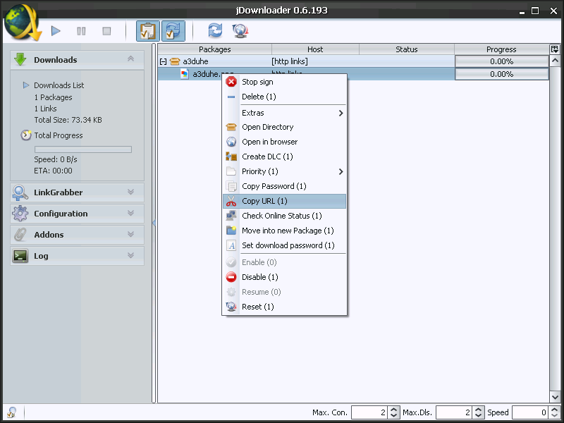Screen dimensions: 564x423
Task: Choose Open Directory menu entry
Action: click(285, 127)
